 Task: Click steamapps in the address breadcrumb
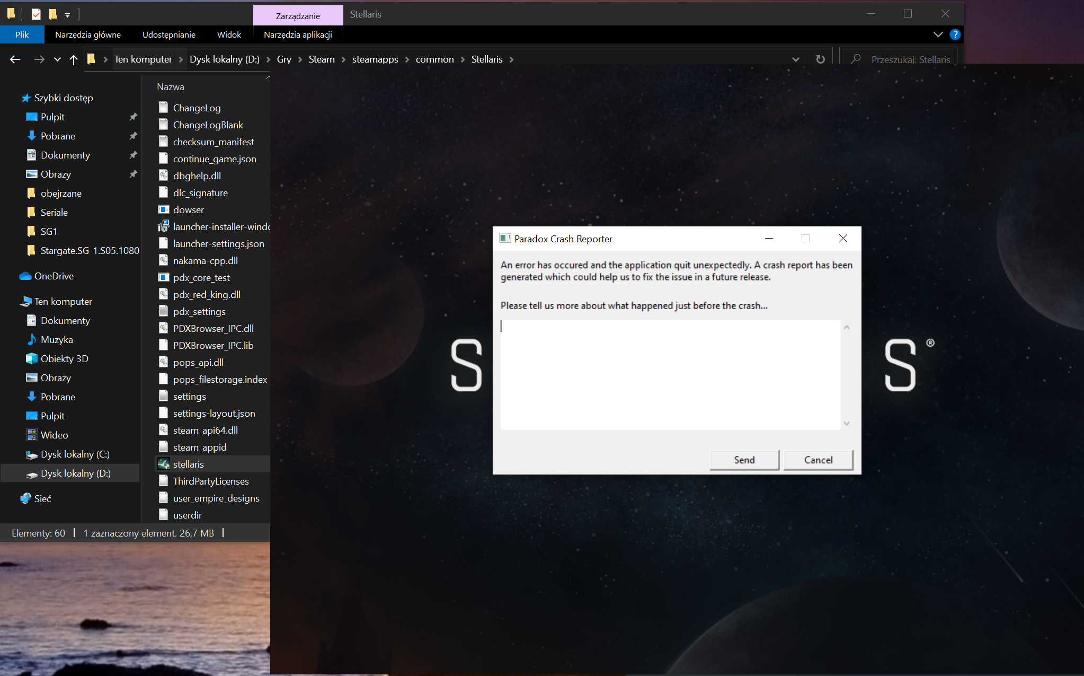click(375, 59)
